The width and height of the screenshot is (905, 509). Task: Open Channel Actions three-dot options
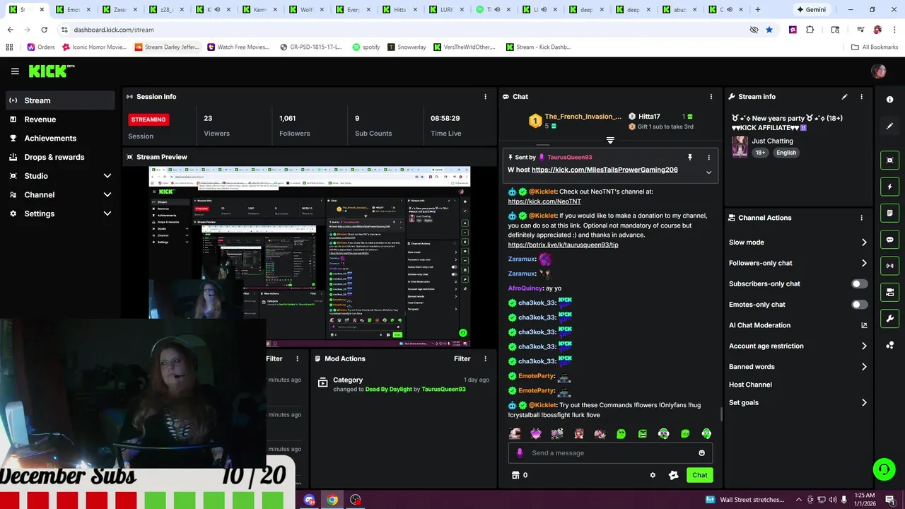pyautogui.click(x=861, y=218)
